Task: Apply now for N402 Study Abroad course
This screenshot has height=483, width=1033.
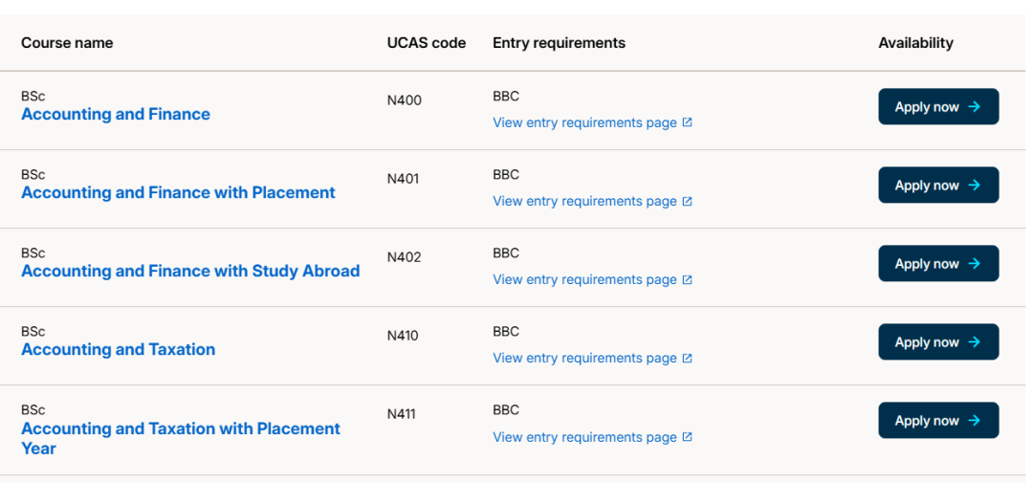Action: pos(938,264)
